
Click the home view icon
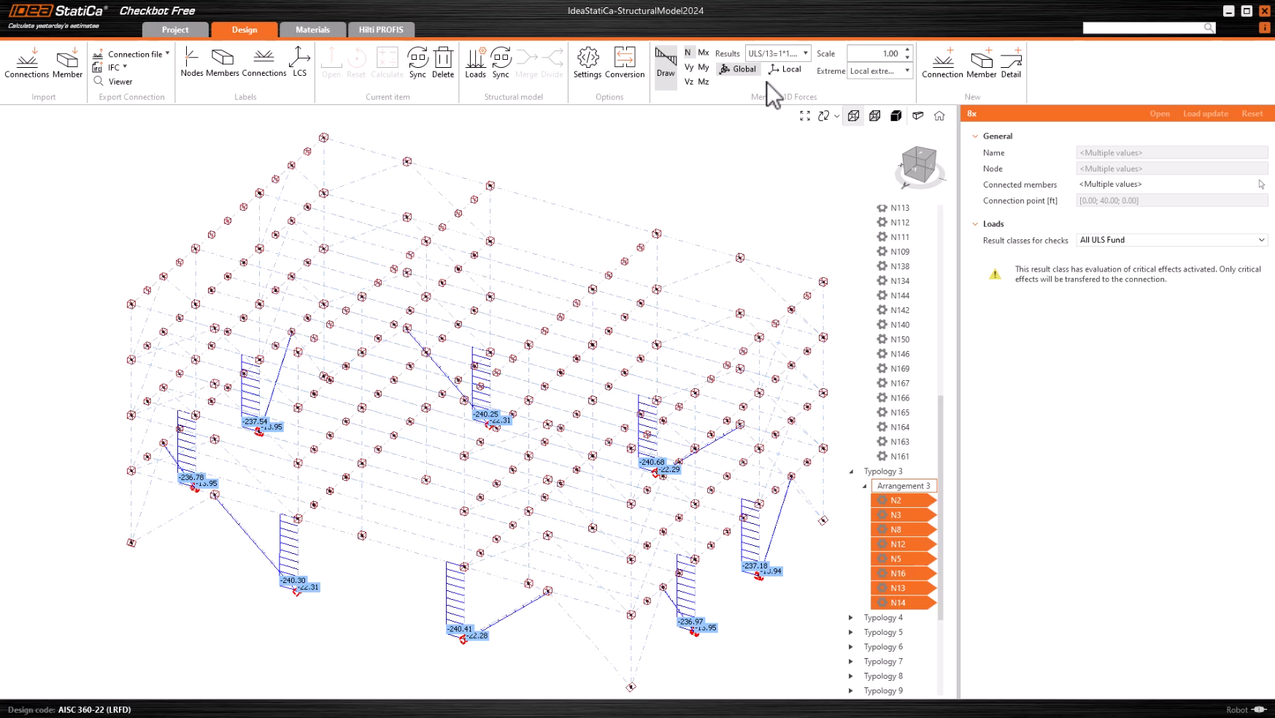[x=939, y=116]
